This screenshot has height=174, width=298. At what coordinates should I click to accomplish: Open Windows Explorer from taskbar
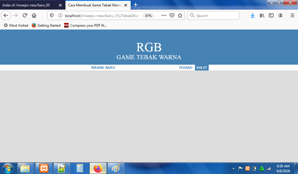(x=25, y=168)
